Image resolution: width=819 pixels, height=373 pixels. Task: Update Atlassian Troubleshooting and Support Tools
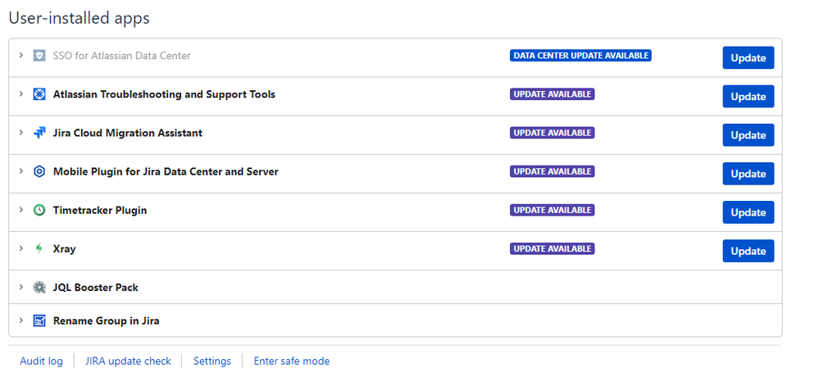point(748,97)
